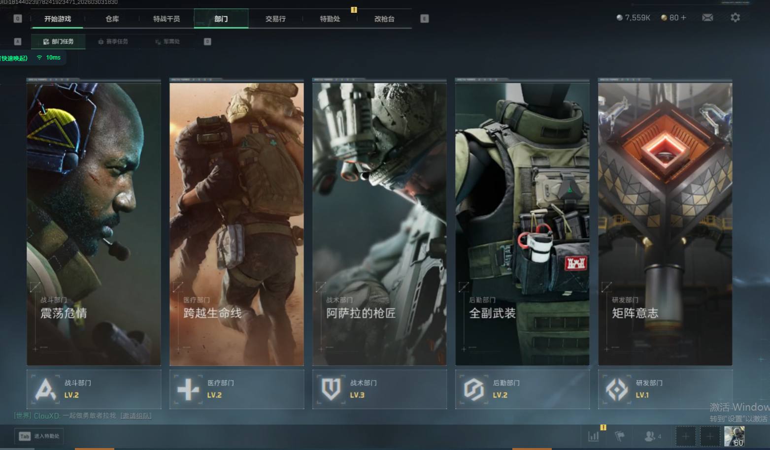
Task: Click the gold coin icon beside 80
Action: pos(664,18)
